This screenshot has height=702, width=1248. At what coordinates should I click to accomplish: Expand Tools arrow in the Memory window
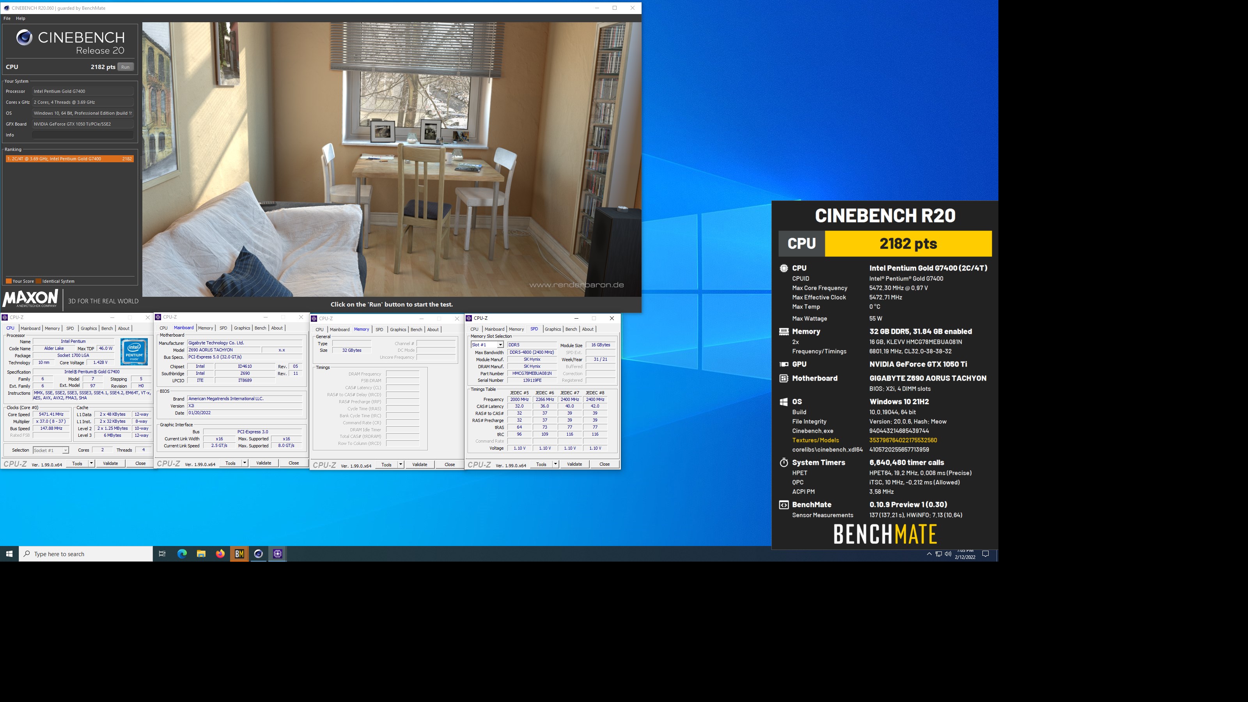(x=400, y=464)
